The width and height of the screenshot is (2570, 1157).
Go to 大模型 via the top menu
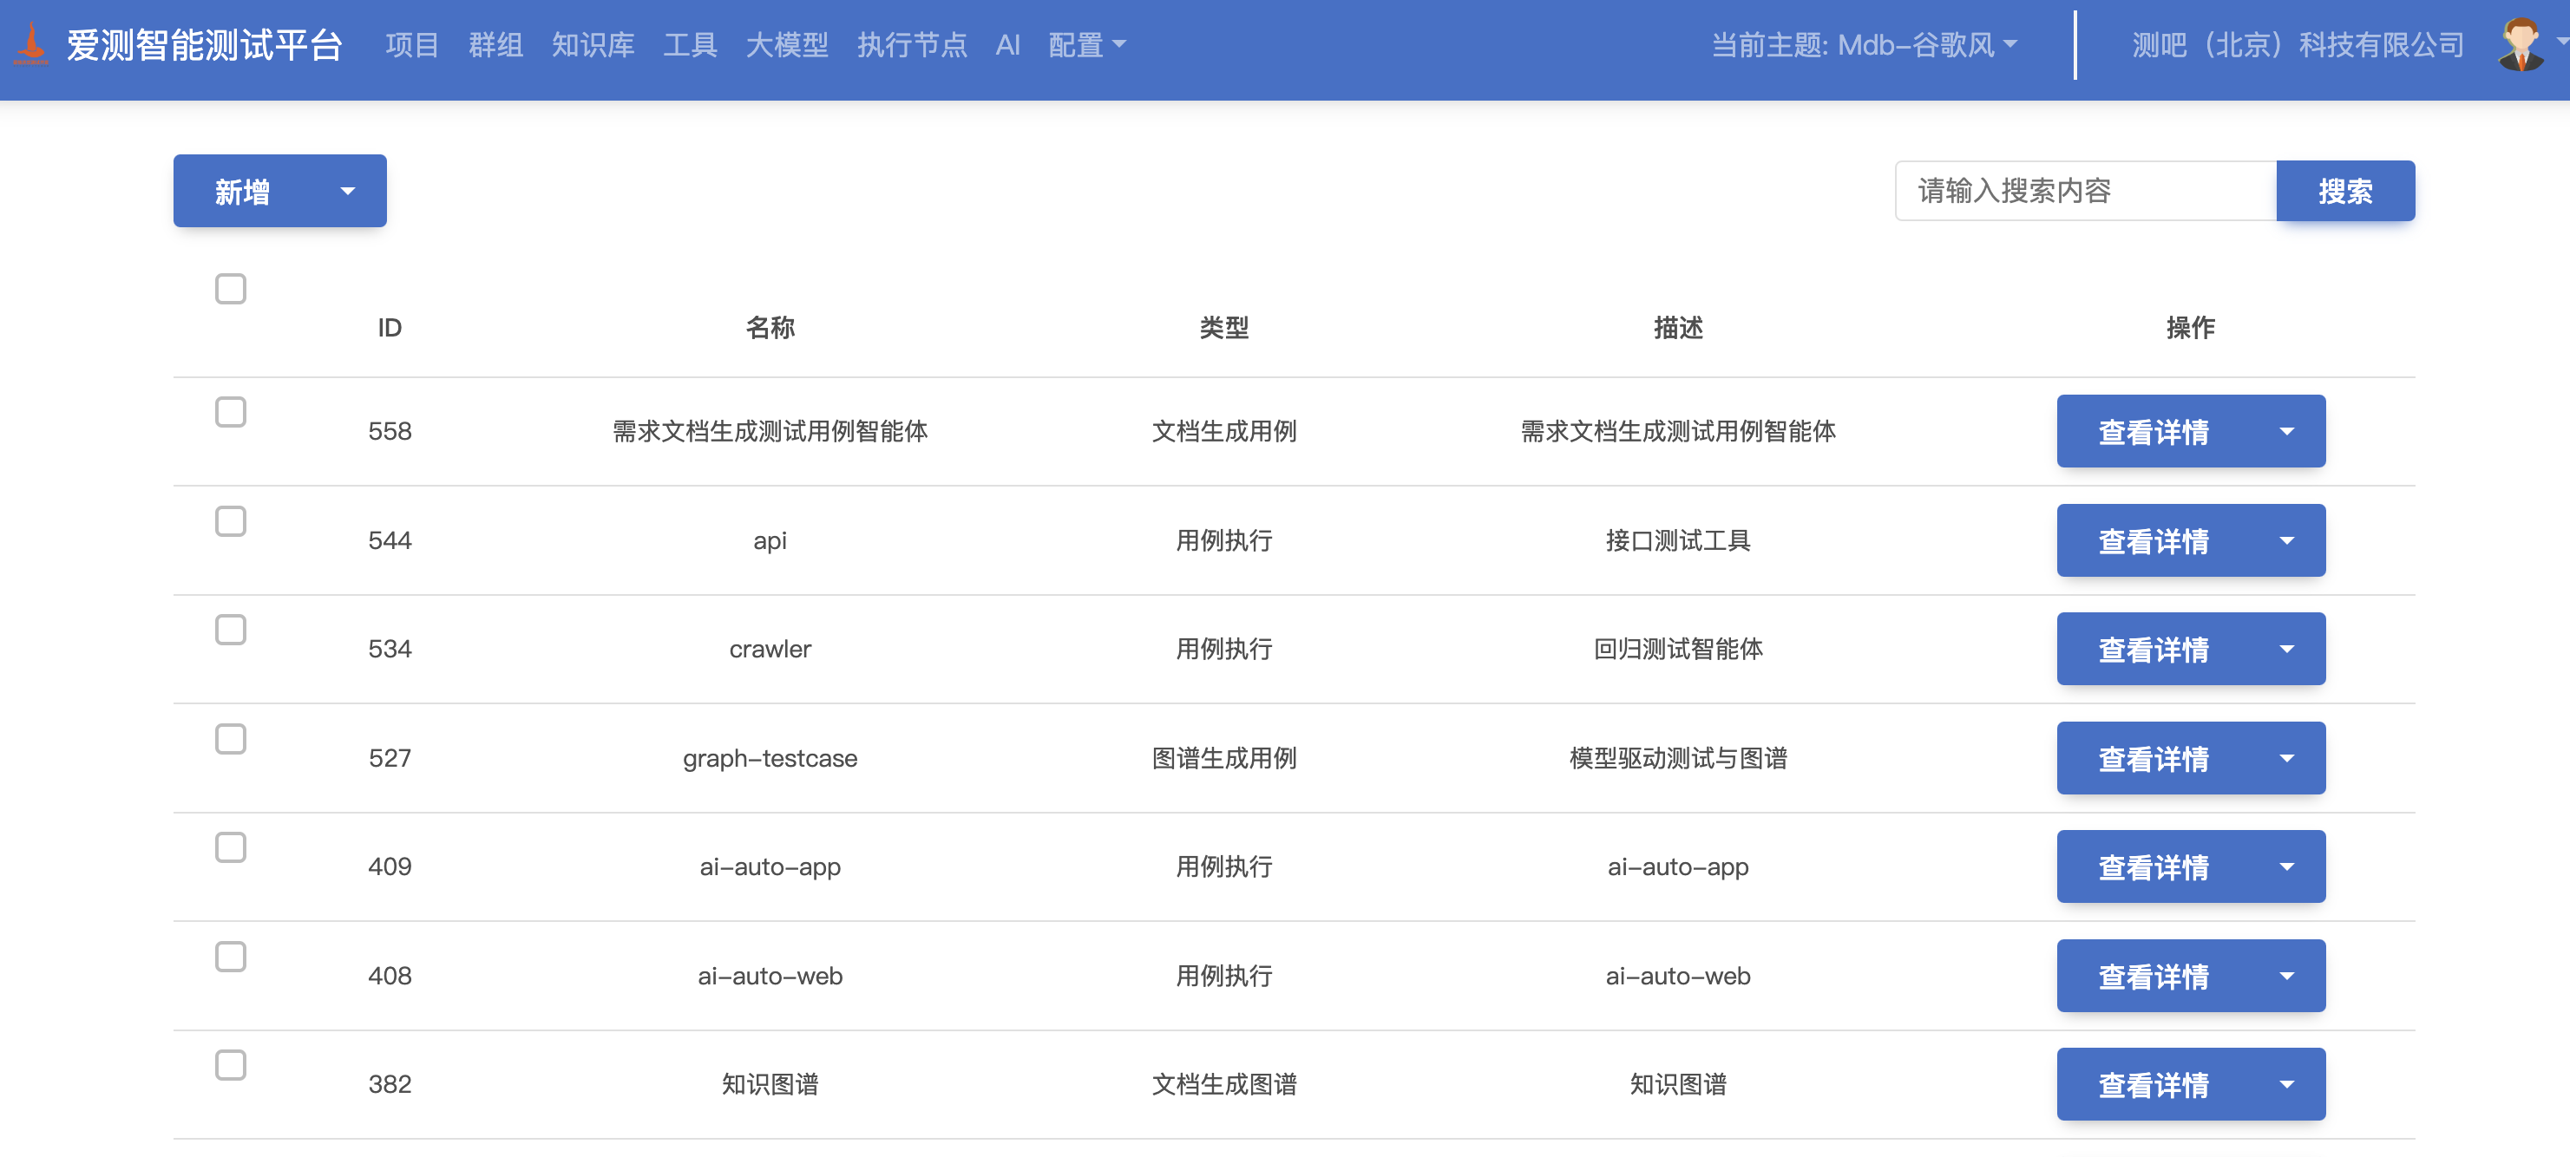[x=786, y=45]
